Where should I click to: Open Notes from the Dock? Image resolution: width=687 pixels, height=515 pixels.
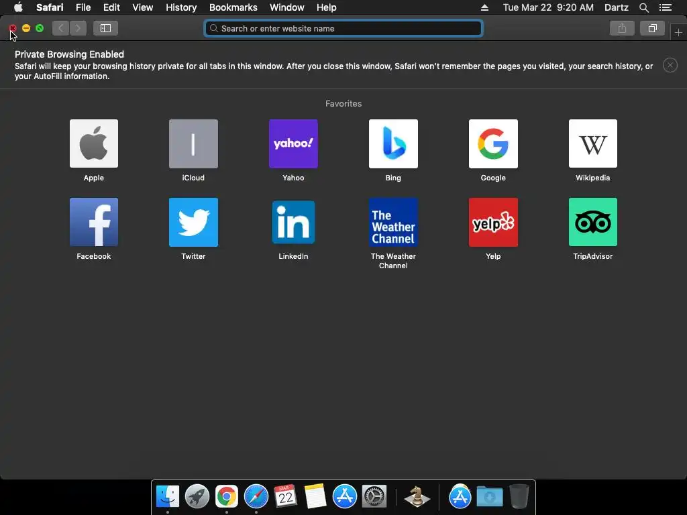pos(315,497)
